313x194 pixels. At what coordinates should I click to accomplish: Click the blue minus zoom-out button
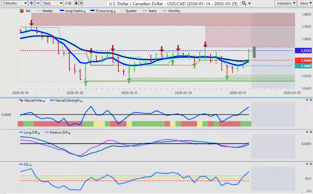pyautogui.click(x=38, y=3)
